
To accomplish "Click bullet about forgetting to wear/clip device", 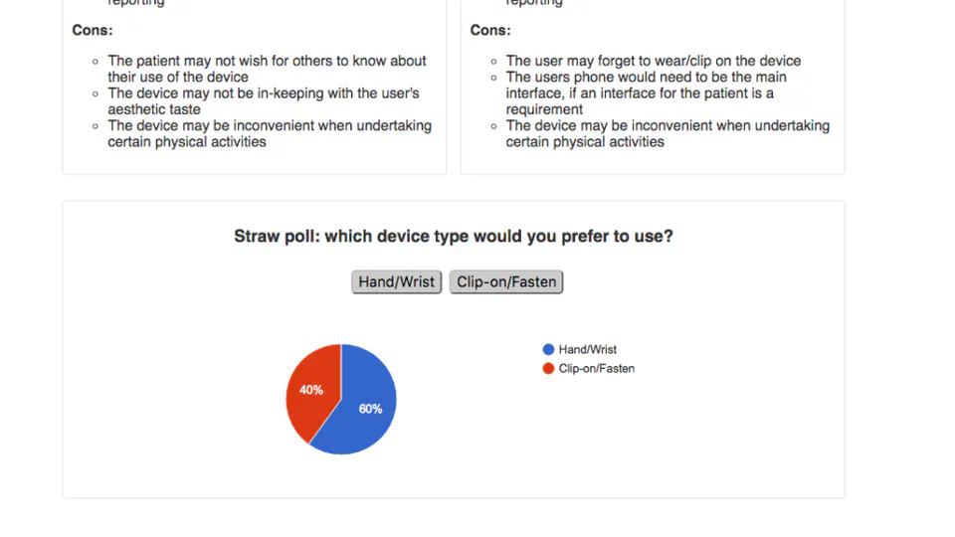I will [653, 61].
